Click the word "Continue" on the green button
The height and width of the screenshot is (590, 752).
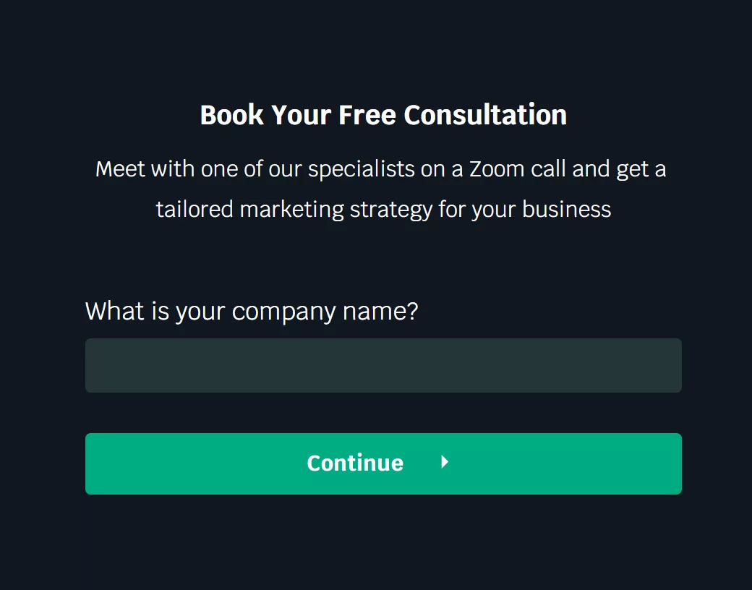[355, 463]
